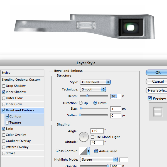167x167 pixels.
Task: Enable the Inner Glow checkbox
Action: click(x=4, y=104)
